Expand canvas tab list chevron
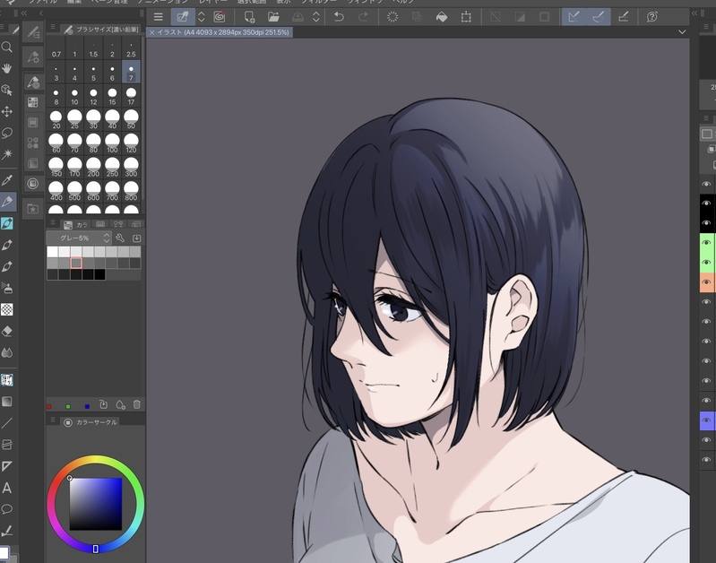716x563 pixels. click(682, 32)
